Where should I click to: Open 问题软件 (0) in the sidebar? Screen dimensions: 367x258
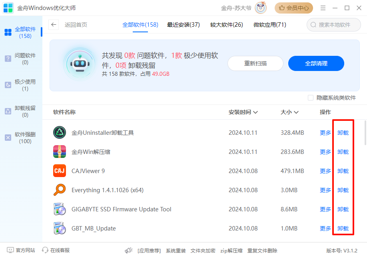point(21,59)
